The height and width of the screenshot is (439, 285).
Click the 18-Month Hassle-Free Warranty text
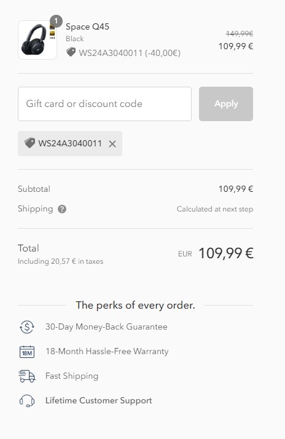coord(107,351)
